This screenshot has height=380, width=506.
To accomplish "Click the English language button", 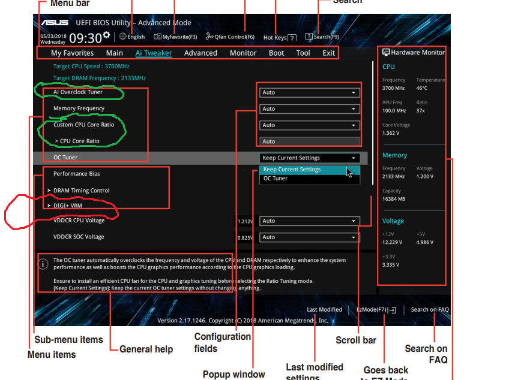I will [x=132, y=37].
